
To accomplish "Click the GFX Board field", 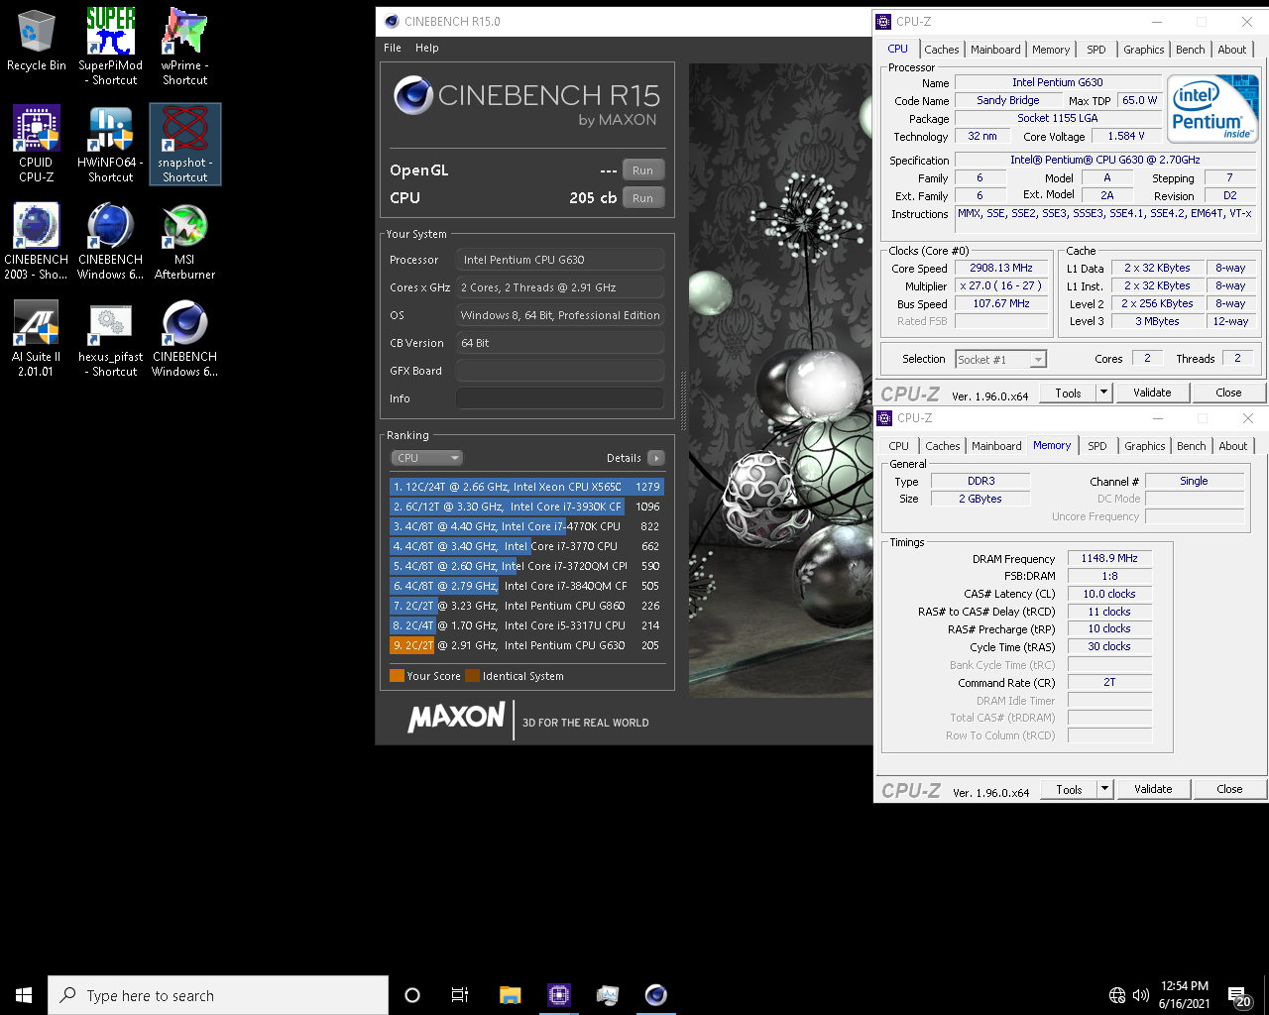I will (x=560, y=371).
